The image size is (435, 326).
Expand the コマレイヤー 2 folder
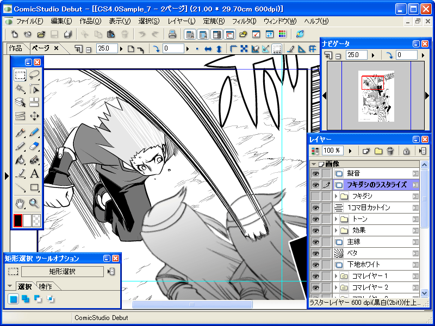point(336,287)
